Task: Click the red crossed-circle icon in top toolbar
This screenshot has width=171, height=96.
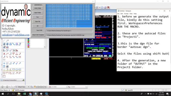Action: (x=108, y=7)
